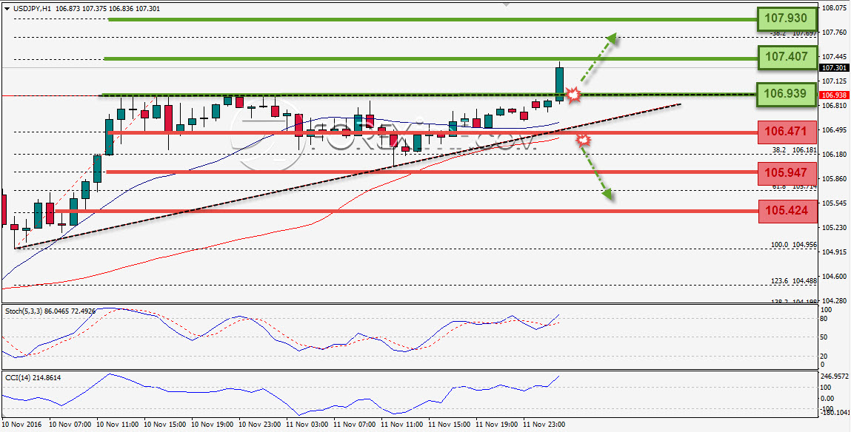
Task: Click the Stoch(5,3,3) indicator label
Action: 50,311
